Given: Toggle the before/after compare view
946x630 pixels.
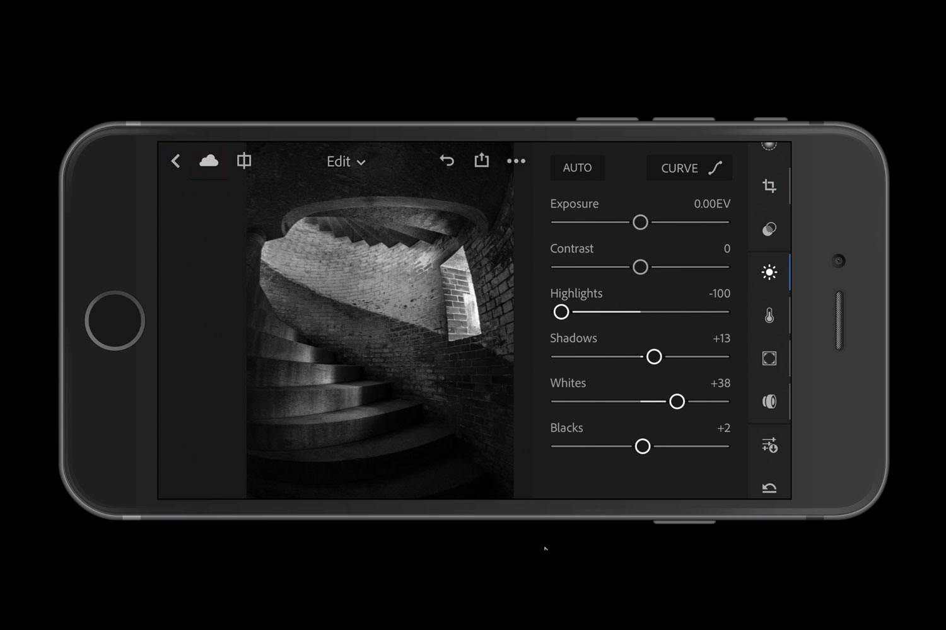Looking at the screenshot, I should 243,161.
